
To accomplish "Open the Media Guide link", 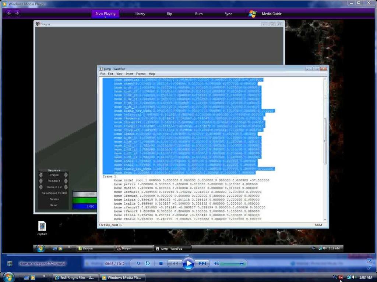I will click(x=271, y=14).
